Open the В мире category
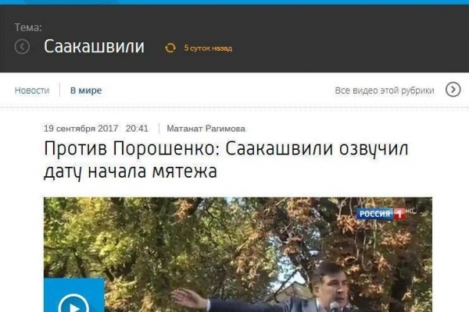The height and width of the screenshot is (312, 469). pos(86,90)
